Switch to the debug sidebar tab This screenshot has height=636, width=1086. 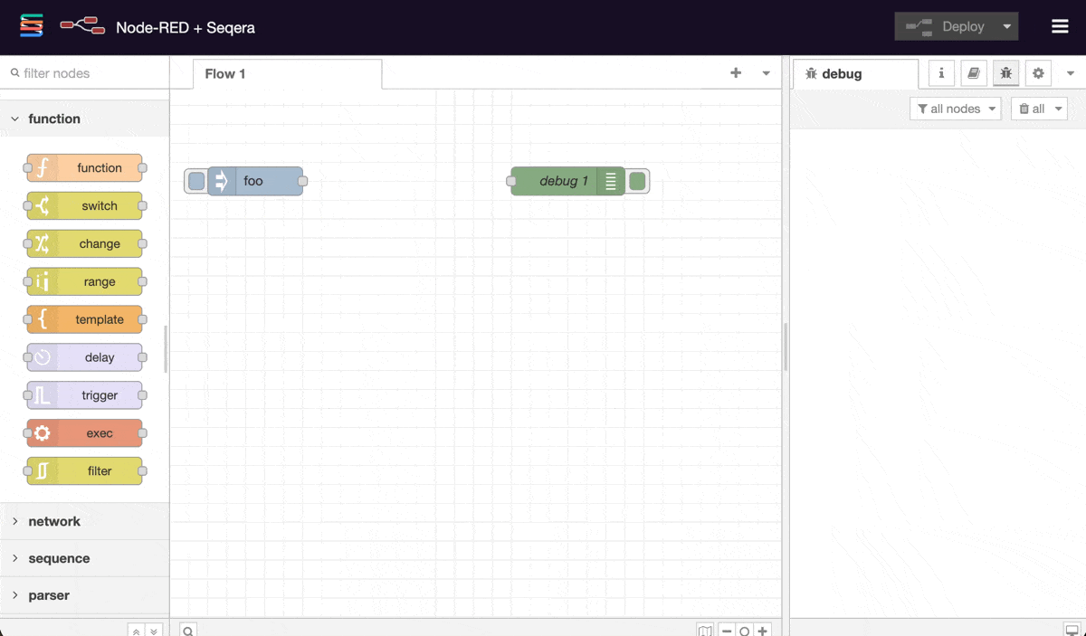click(1005, 73)
